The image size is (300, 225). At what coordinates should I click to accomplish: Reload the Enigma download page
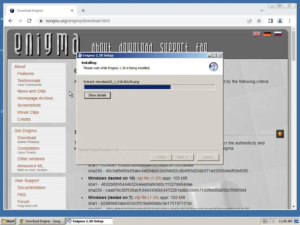(x=29, y=21)
